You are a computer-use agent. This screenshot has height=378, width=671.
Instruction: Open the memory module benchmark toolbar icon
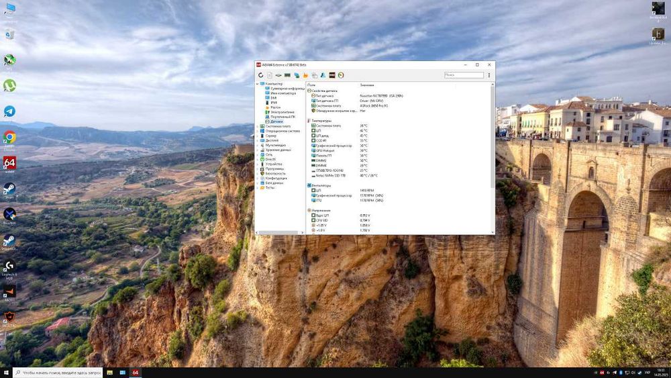pos(288,75)
